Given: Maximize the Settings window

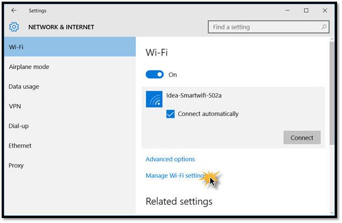Looking at the screenshot, I should coord(306,10).
